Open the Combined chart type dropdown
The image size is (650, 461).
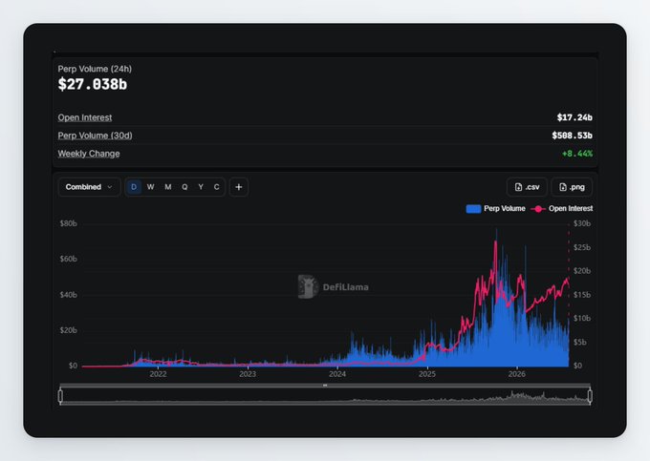click(x=89, y=187)
